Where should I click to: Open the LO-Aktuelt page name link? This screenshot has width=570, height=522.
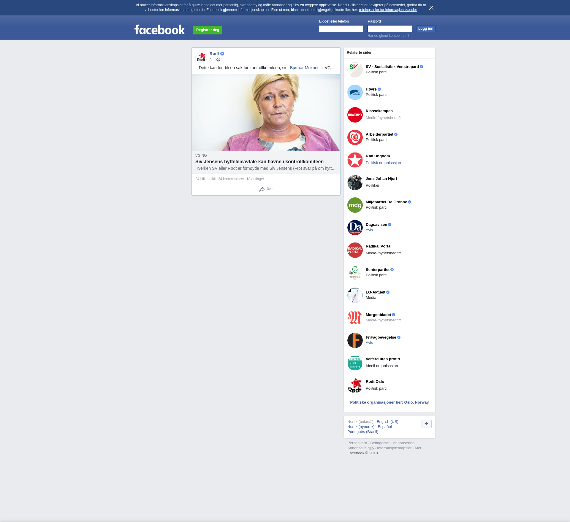[376, 292]
